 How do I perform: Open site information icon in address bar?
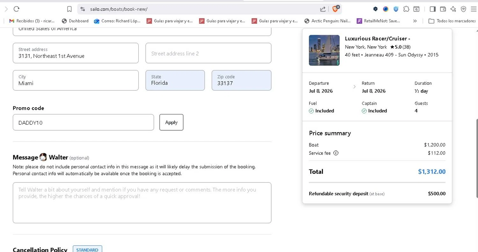tap(83, 9)
